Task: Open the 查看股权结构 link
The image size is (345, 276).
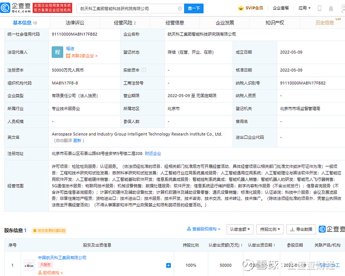Action: [x=204, y=229]
